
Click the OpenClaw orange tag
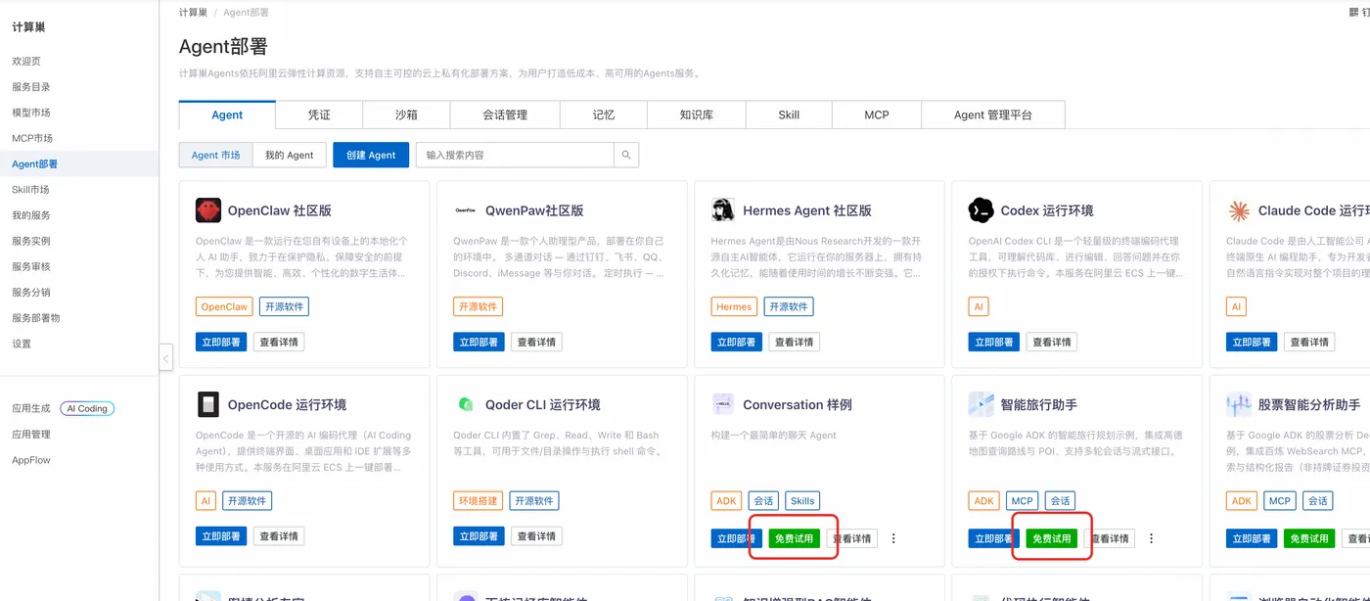[224, 306]
